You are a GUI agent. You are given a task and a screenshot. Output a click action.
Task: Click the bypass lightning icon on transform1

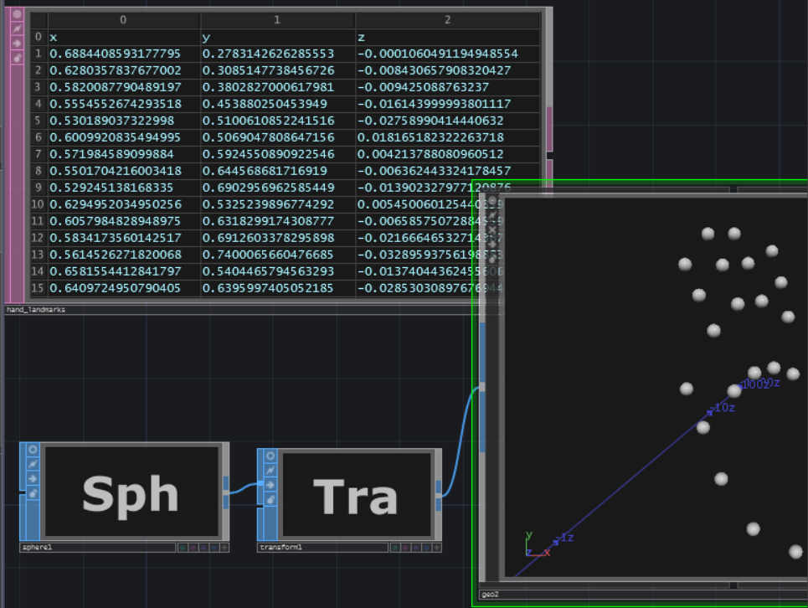click(270, 470)
